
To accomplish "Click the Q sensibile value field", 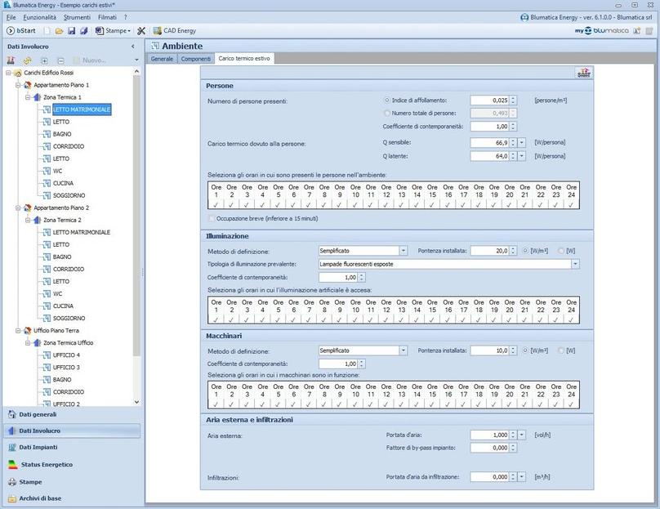I will [490, 142].
